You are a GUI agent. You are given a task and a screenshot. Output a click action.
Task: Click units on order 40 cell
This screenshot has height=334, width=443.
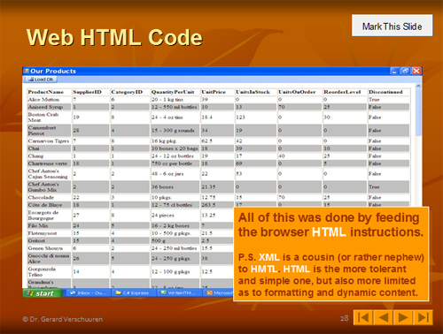[299, 156]
